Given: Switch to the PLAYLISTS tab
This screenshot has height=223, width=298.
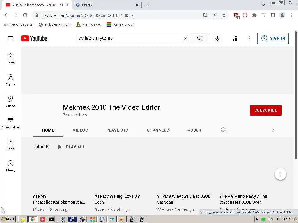Looking at the screenshot, I should click(x=117, y=130).
